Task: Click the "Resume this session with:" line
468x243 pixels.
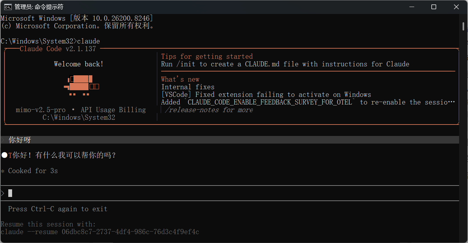Action: pyautogui.click(x=48, y=224)
